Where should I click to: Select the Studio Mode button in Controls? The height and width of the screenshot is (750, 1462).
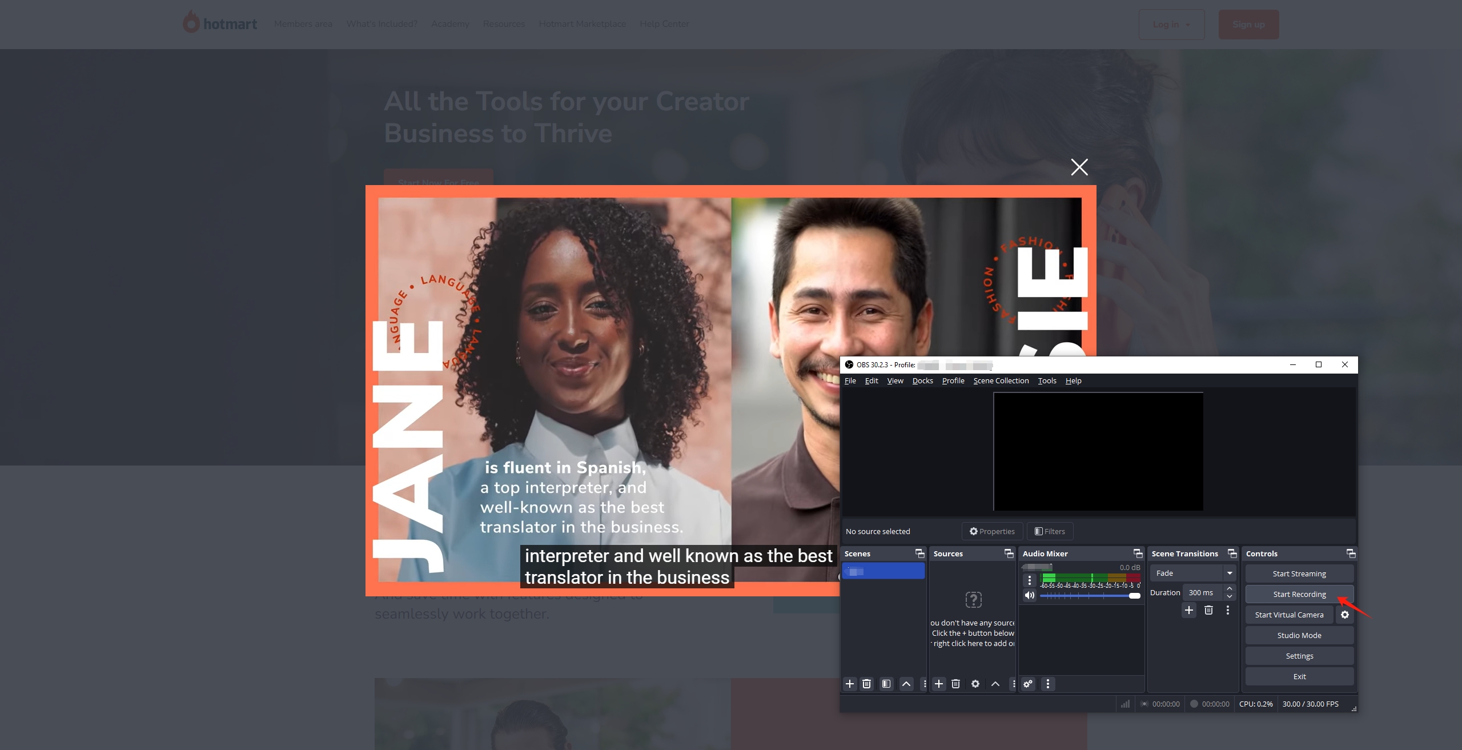1299,635
